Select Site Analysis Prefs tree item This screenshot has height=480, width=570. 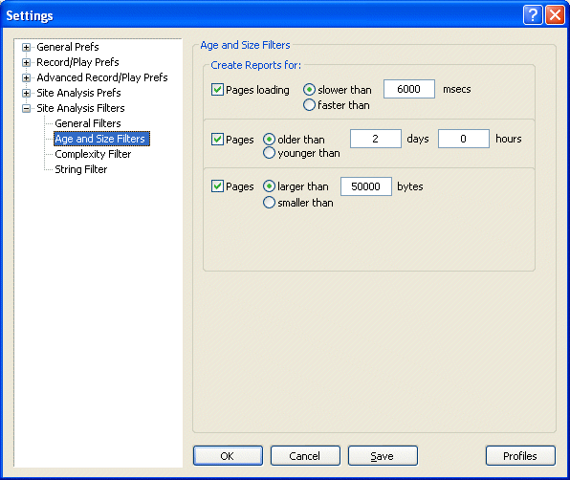(x=78, y=93)
